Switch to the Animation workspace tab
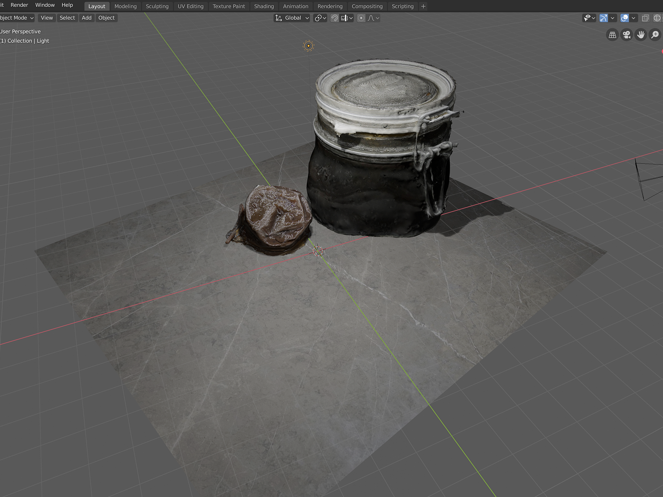Image resolution: width=663 pixels, height=497 pixels. coord(296,7)
